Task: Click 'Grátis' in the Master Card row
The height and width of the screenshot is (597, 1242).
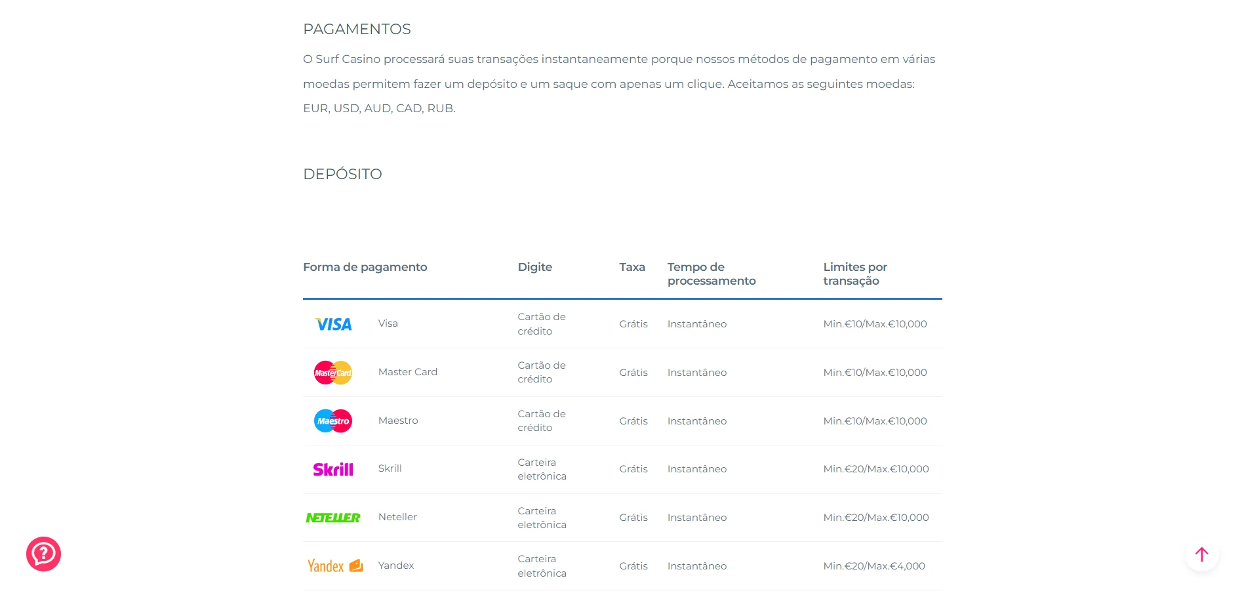Action: coord(633,373)
